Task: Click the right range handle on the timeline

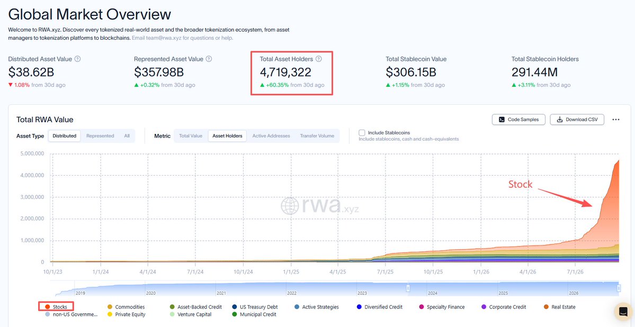Action: coord(619,288)
